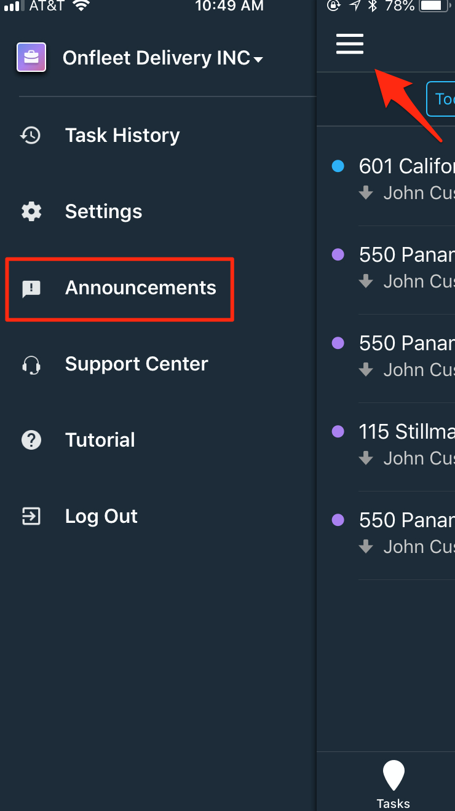Click the Support Center headset icon
The height and width of the screenshot is (811, 455).
coord(31,364)
